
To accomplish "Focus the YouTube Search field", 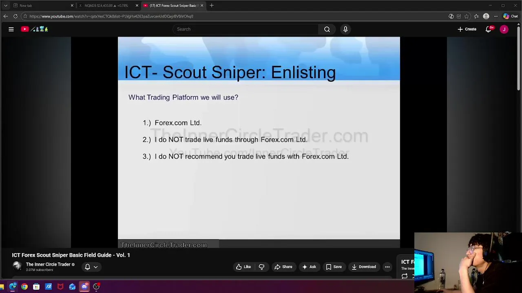I will tap(246, 29).
